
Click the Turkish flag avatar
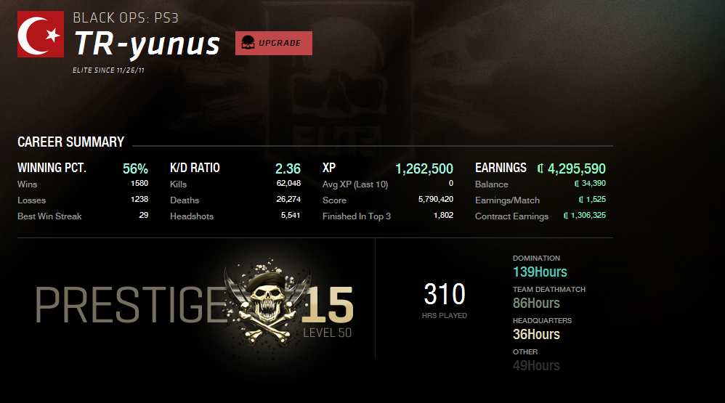pyautogui.click(x=41, y=34)
